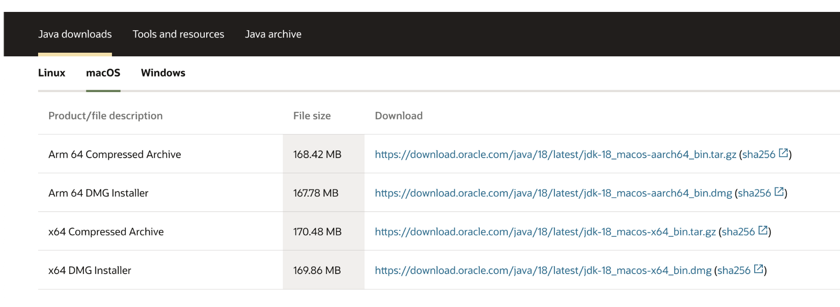Click the 'File size' column header
Viewport: 840px width, 307px height.
pyautogui.click(x=312, y=116)
